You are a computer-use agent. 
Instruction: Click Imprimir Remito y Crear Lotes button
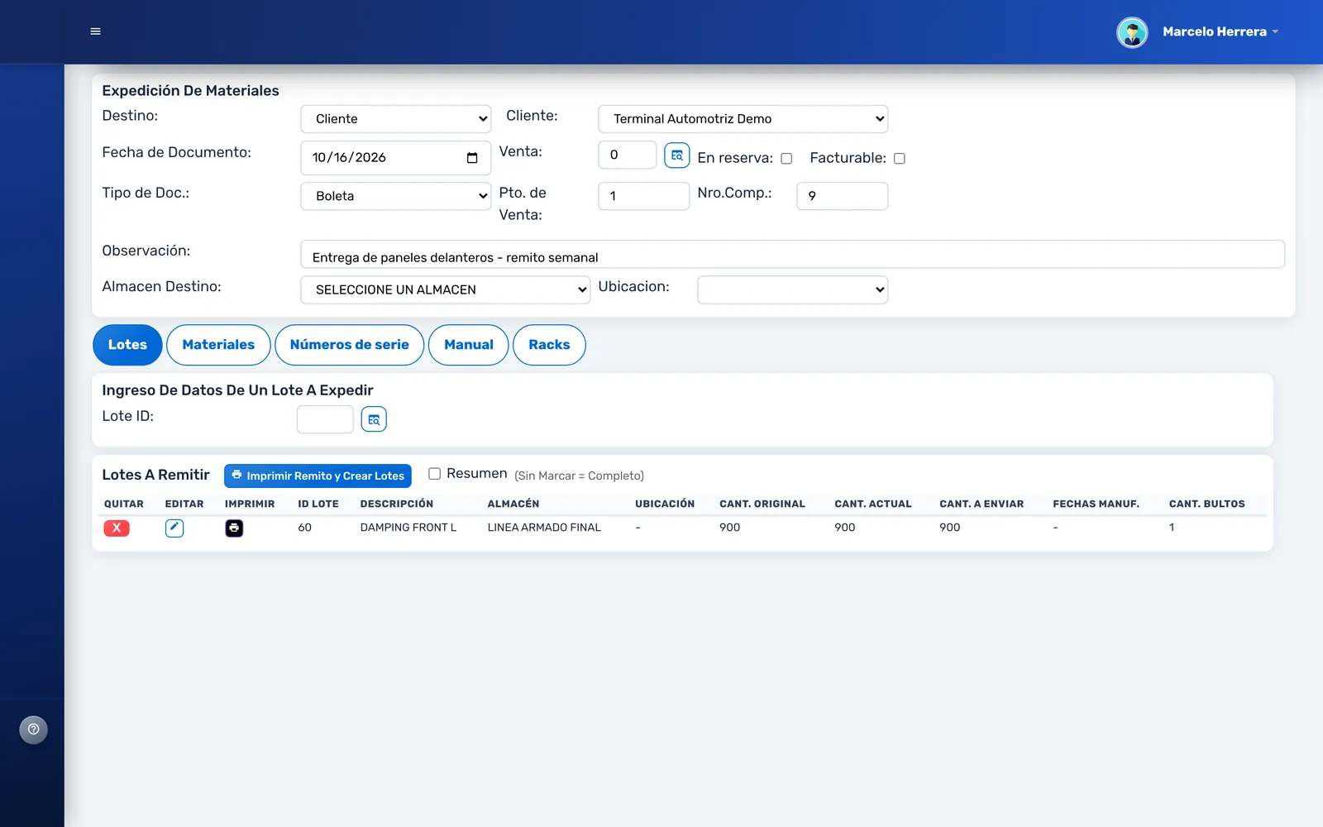click(318, 476)
